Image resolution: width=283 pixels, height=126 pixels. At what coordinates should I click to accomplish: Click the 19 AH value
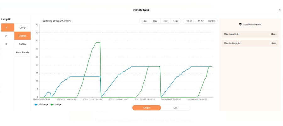pyautogui.click(x=273, y=43)
